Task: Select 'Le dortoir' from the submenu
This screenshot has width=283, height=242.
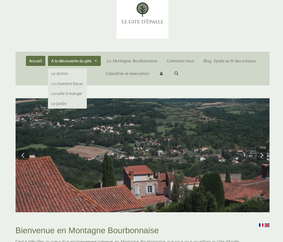Action: [x=60, y=74]
